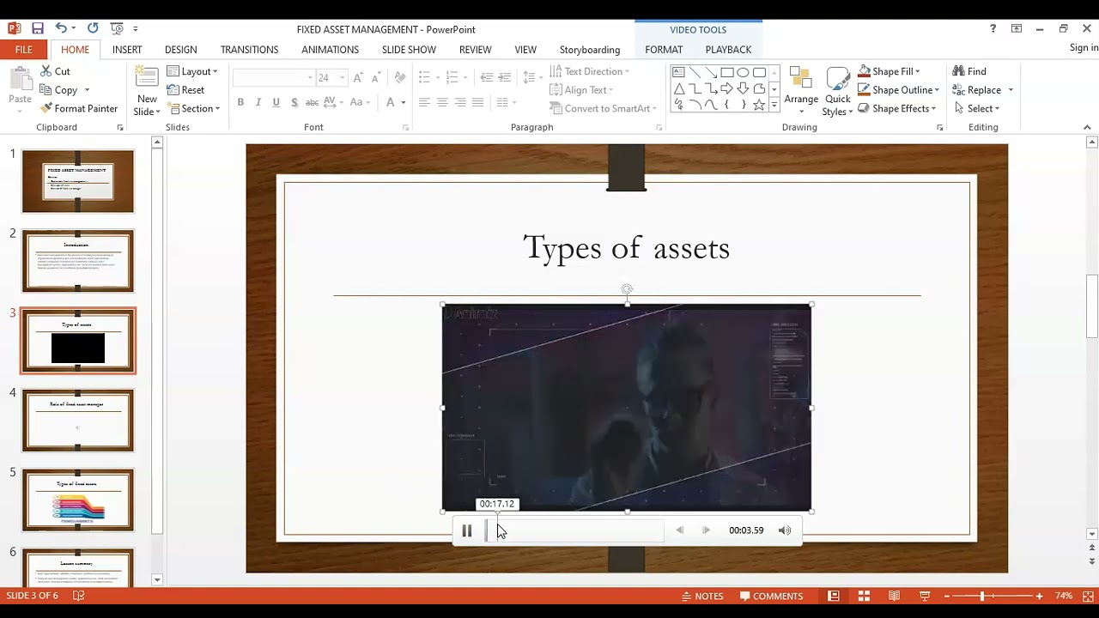This screenshot has width=1099, height=618.
Task: Switch to Normal view in status bar
Action: (x=834, y=596)
